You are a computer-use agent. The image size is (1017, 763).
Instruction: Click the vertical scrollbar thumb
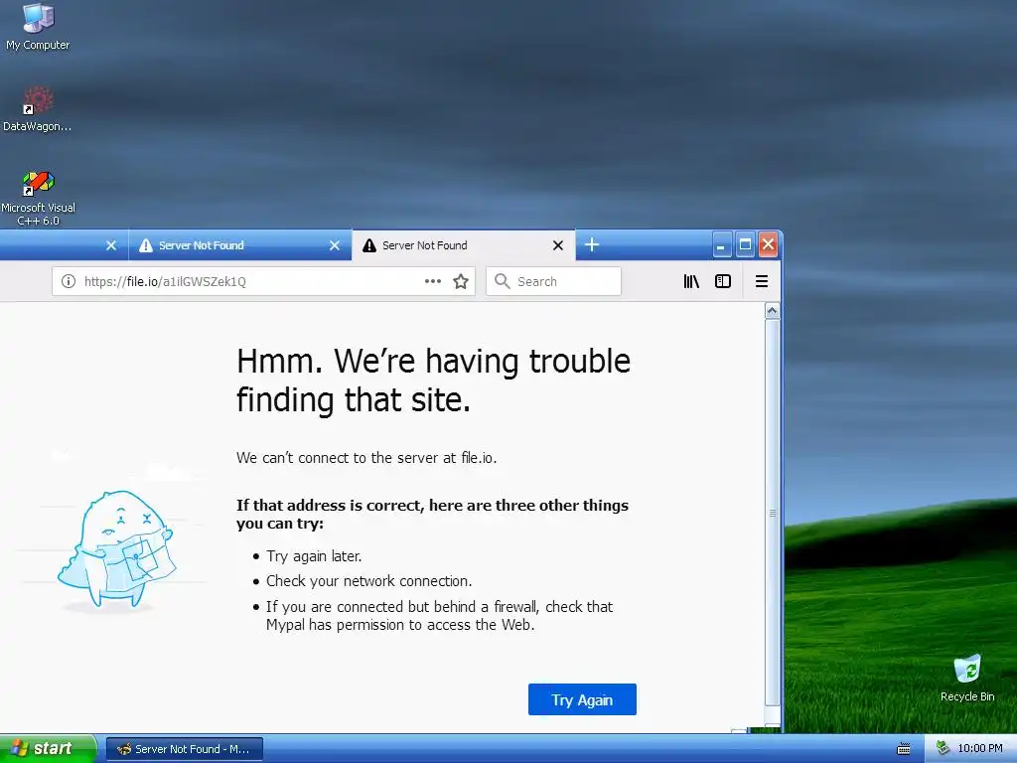pyautogui.click(x=772, y=512)
